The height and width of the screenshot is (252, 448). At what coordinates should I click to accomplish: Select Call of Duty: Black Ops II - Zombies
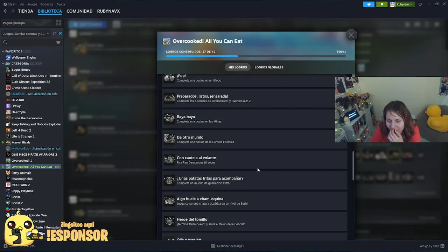point(36,76)
